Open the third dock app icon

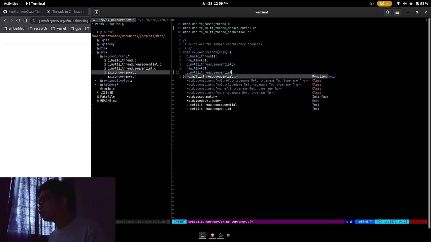click(221, 235)
